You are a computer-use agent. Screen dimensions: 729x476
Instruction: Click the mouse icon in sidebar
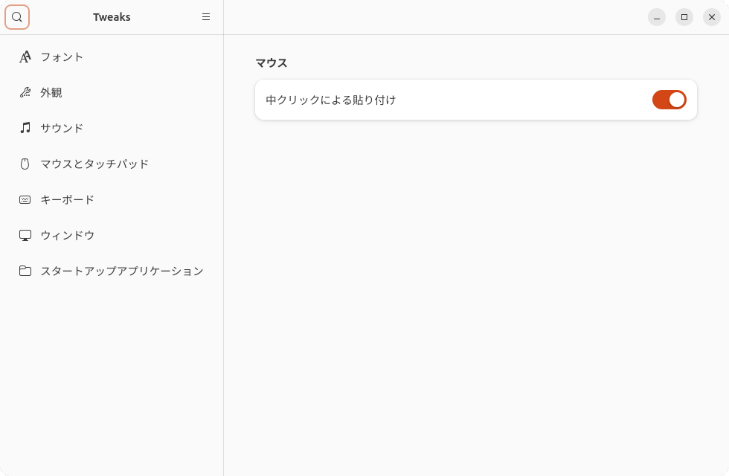click(25, 164)
